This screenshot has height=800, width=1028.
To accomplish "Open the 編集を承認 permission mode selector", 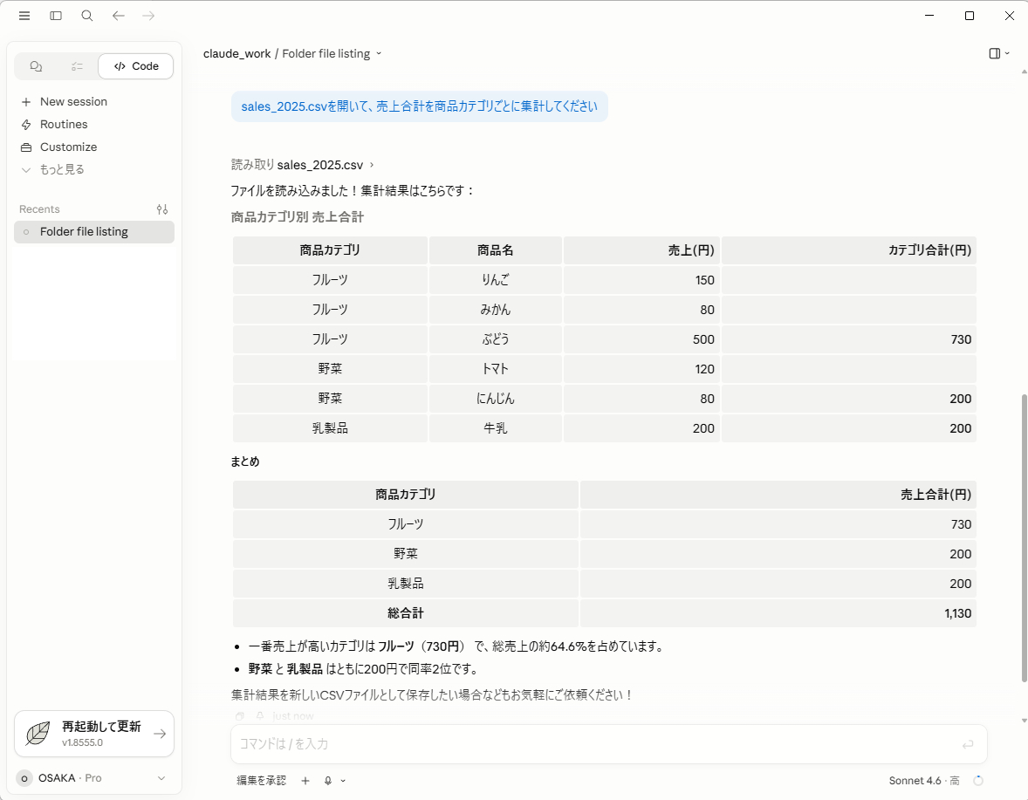I will click(261, 780).
